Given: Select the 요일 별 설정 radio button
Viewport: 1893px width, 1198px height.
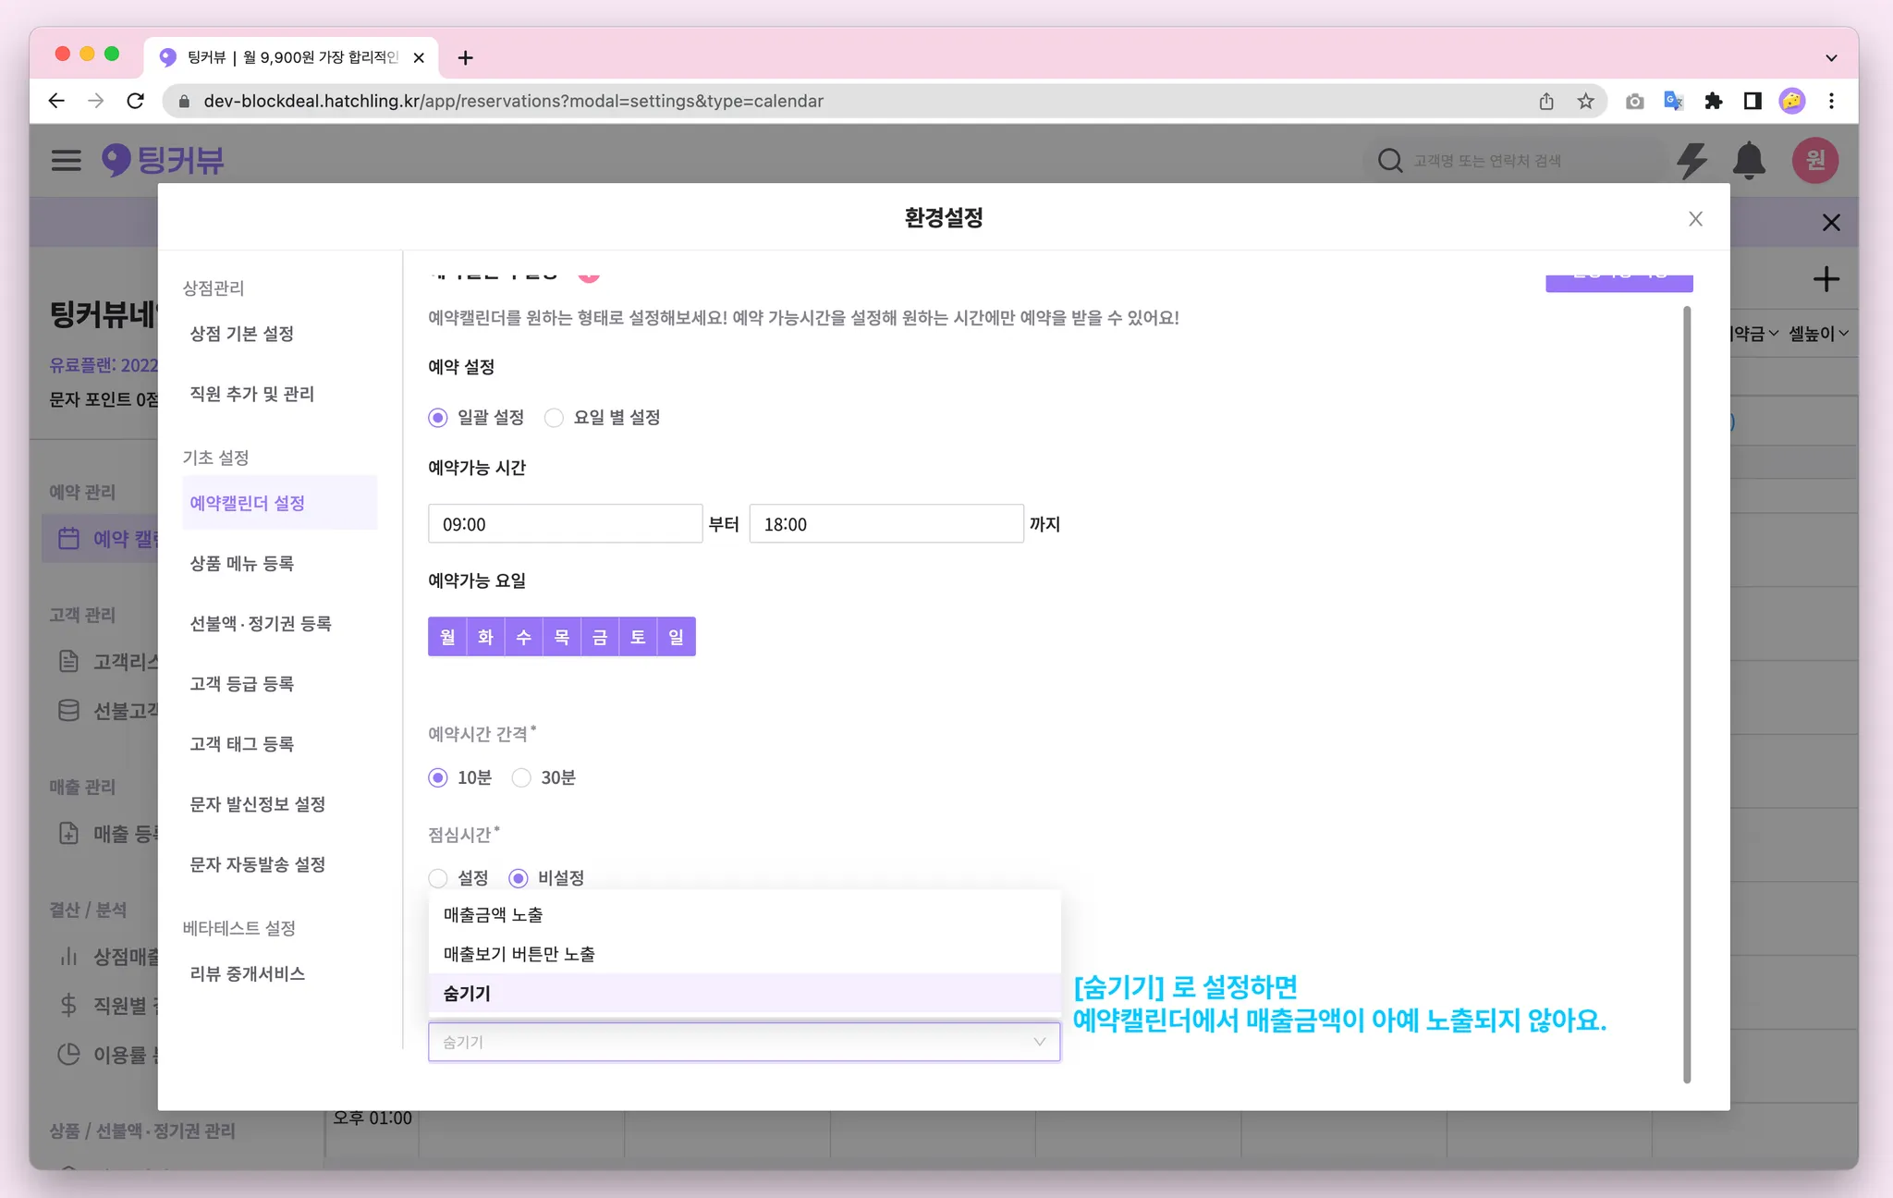Looking at the screenshot, I should 554,418.
